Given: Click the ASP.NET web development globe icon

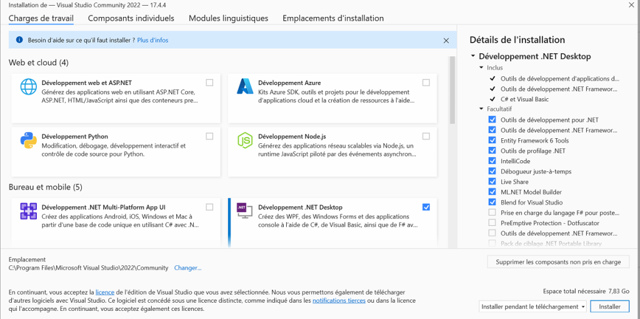Looking at the screenshot, I should pyautogui.click(x=29, y=86).
